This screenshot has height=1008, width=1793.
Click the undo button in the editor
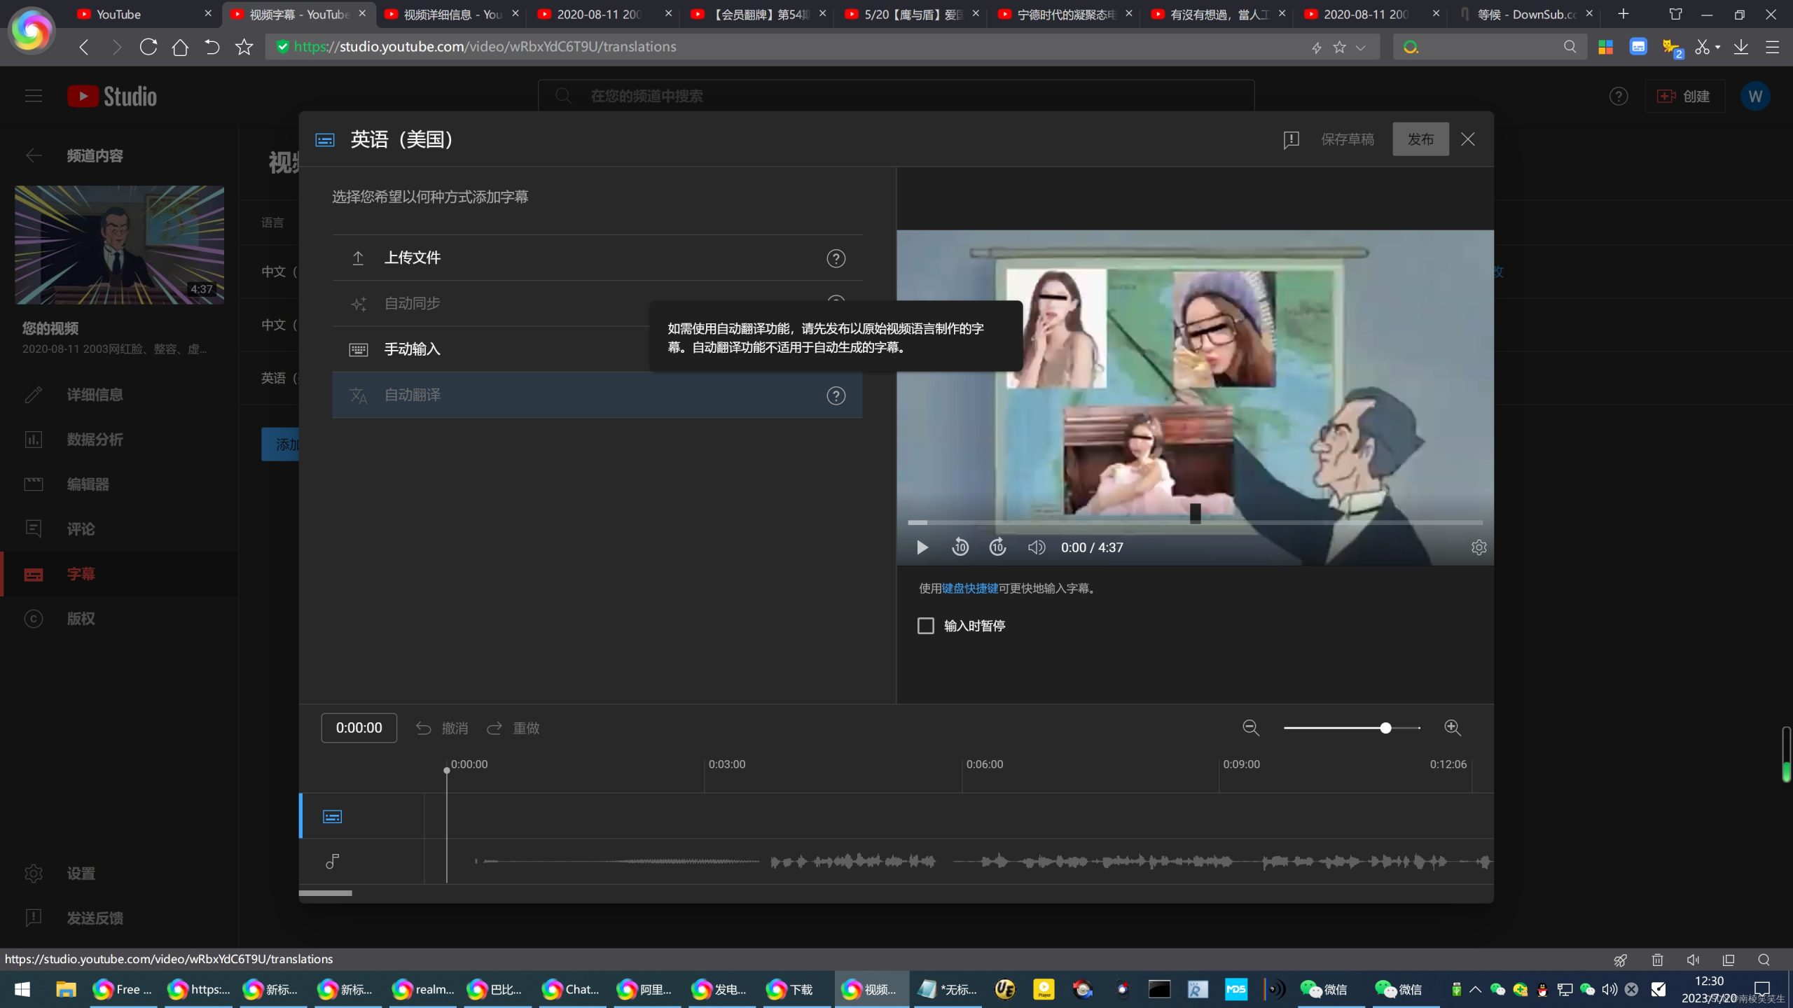pos(442,728)
